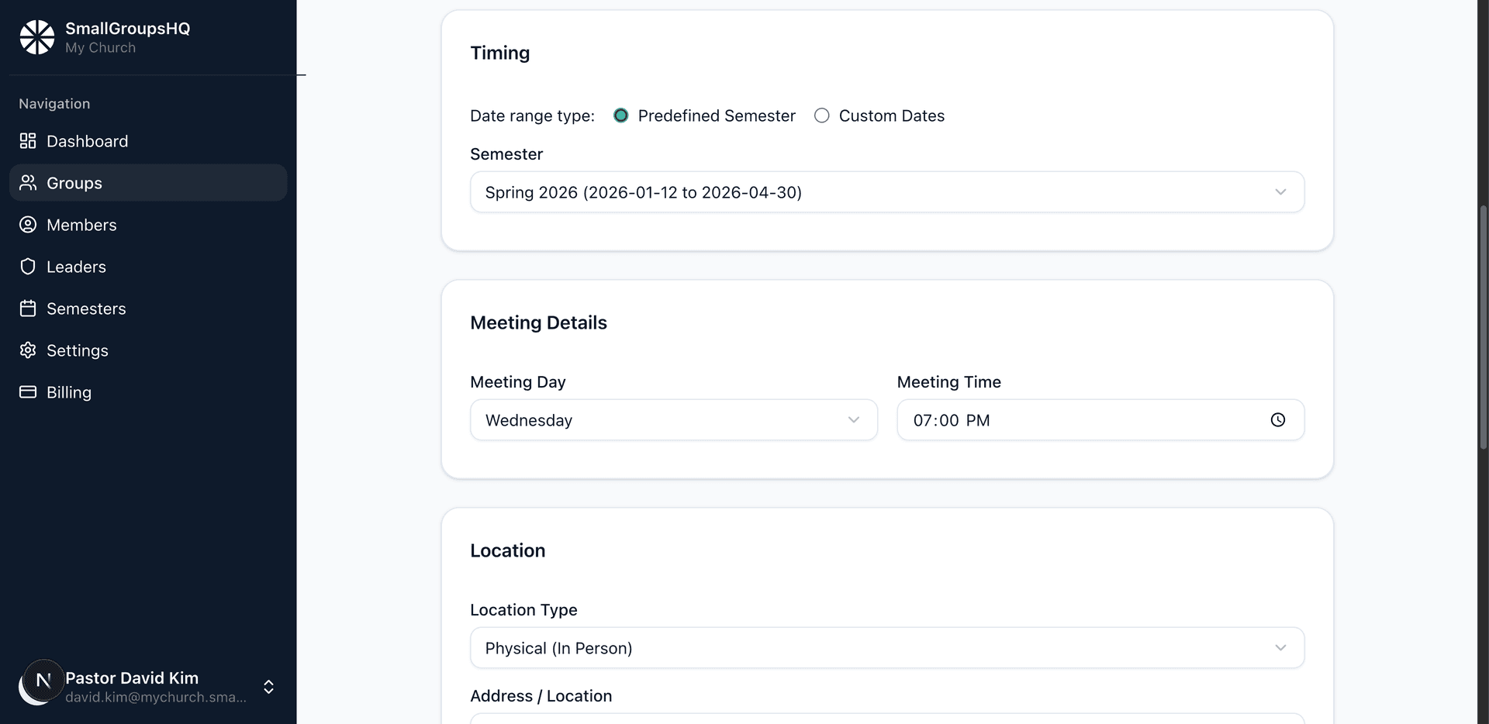The height and width of the screenshot is (724, 1489).
Task: Open the Semester dropdown
Action: point(886,191)
